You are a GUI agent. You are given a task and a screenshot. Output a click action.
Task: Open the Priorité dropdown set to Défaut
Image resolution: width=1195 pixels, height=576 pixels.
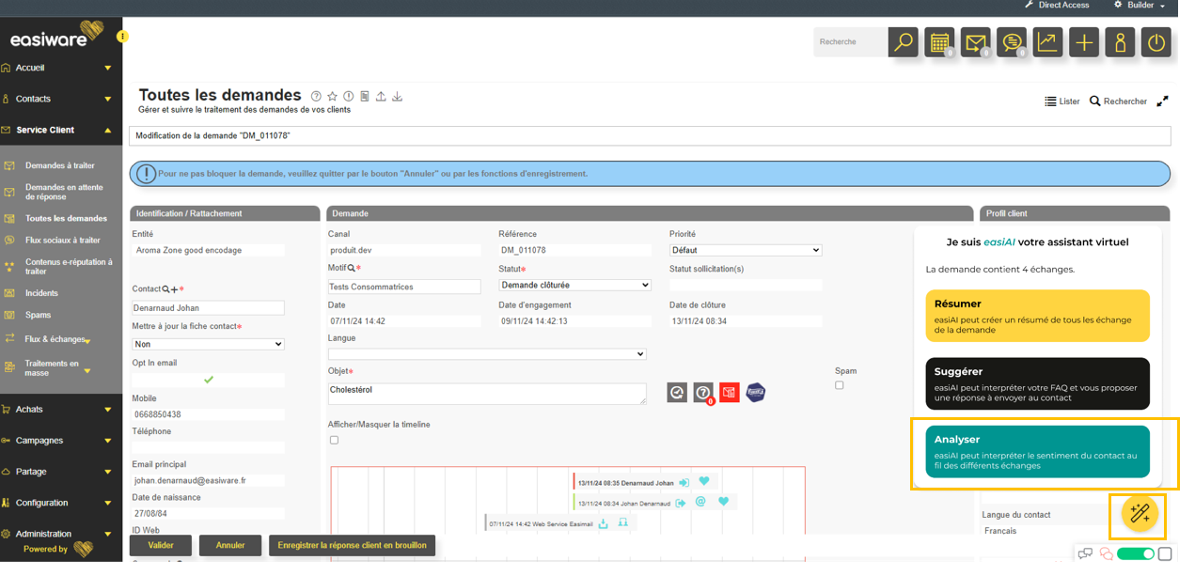coord(745,250)
